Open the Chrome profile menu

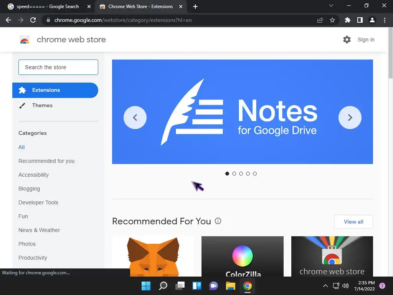pyautogui.click(x=372, y=20)
